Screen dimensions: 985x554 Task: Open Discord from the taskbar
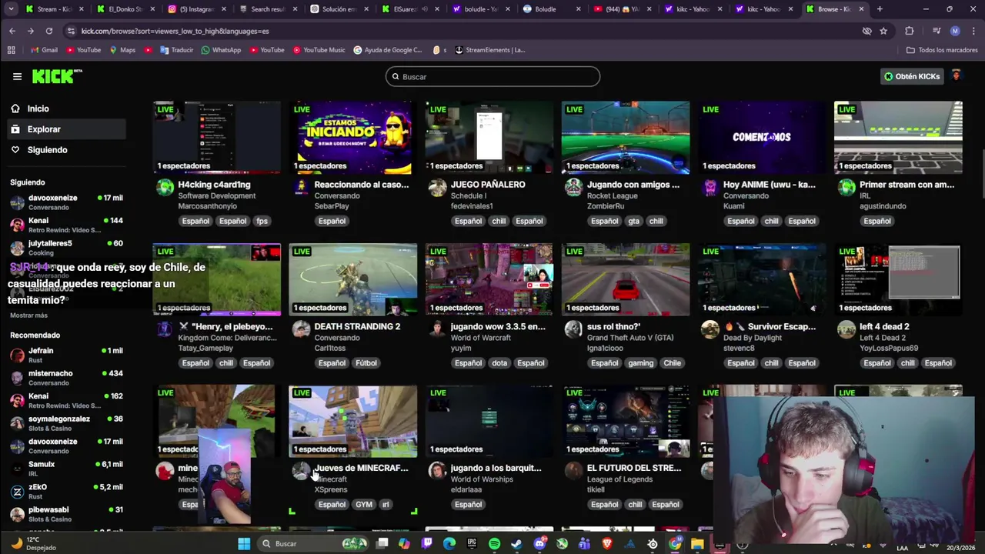539,544
